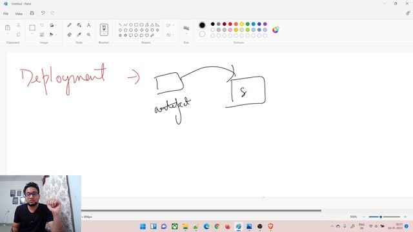Pick the Heart shape

pos(147,35)
